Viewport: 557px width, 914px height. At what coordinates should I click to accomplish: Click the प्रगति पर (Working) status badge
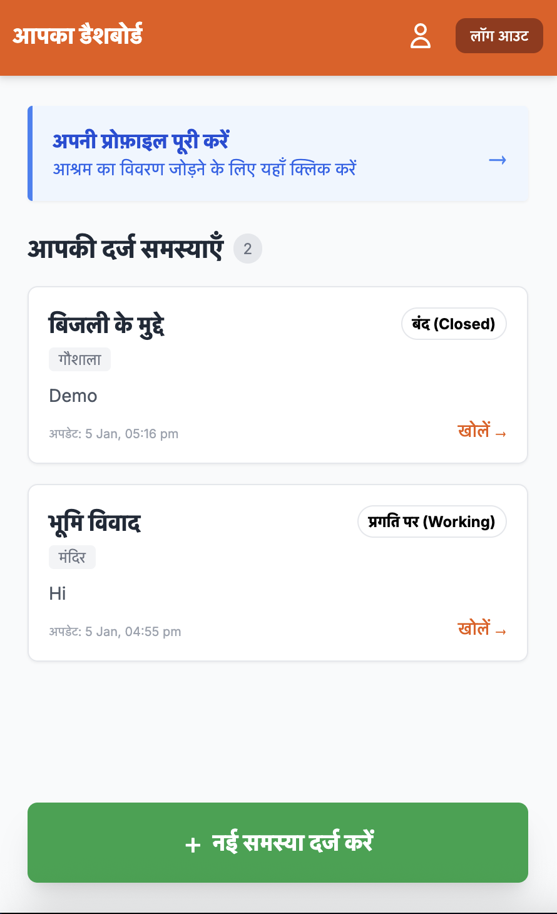(x=432, y=521)
